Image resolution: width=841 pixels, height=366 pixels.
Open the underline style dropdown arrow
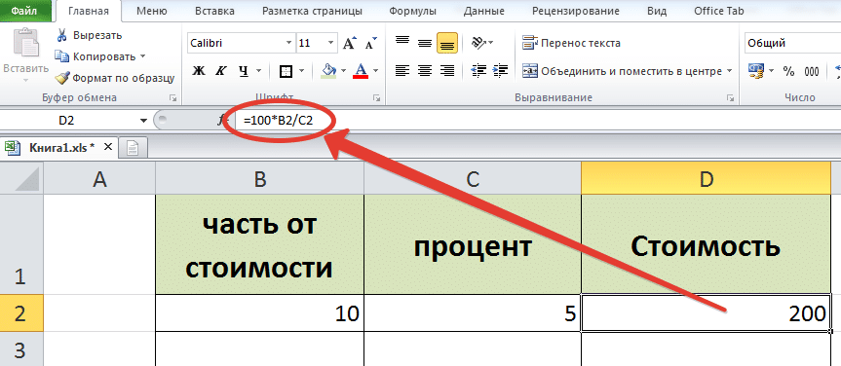(258, 70)
